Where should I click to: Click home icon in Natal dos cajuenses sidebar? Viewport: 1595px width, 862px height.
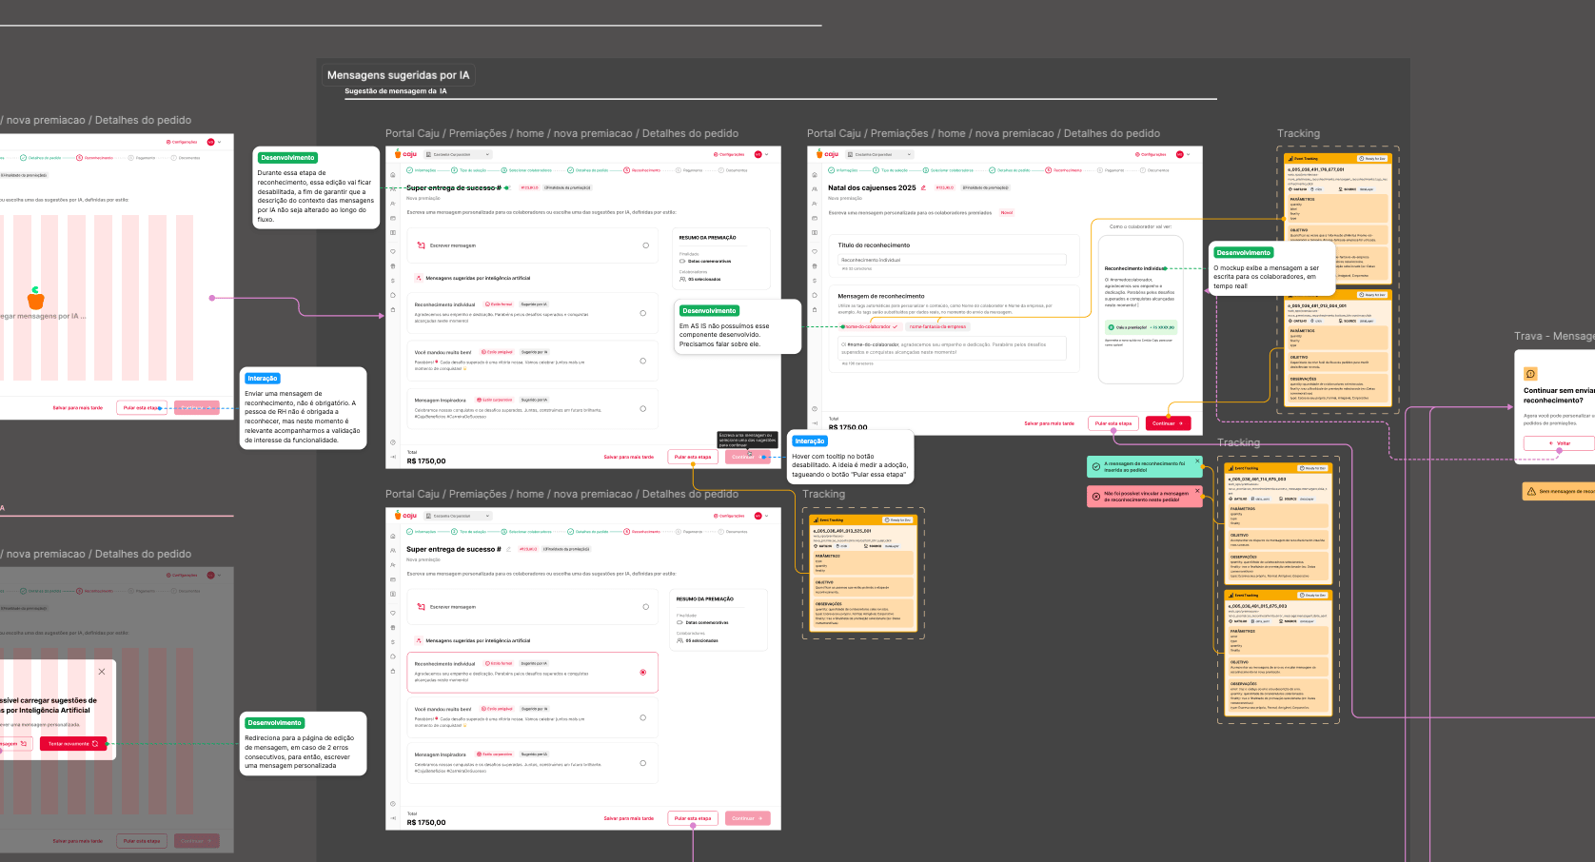[x=816, y=175]
